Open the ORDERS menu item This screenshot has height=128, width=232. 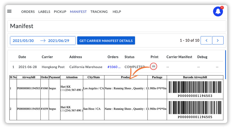click(x=28, y=12)
